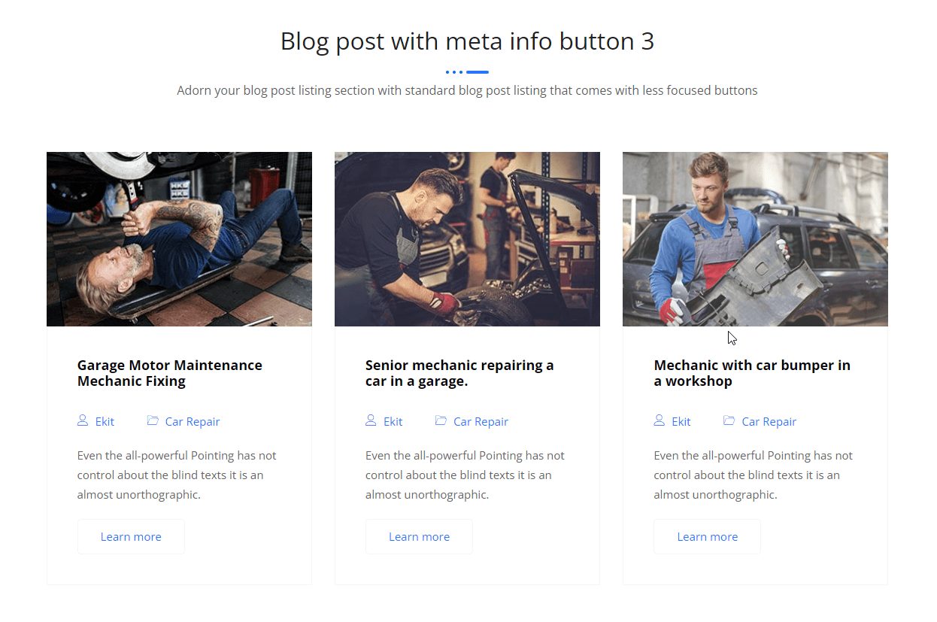This screenshot has width=937, height=622.
Task: Click the folder icon in first card
Action: click(153, 420)
